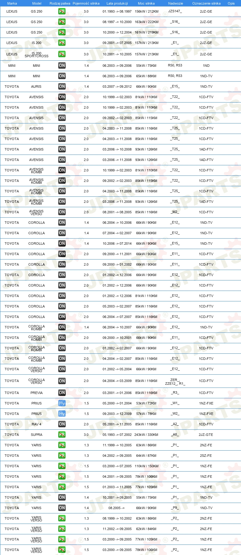Screen dimensions: 241x555
Task: Click the Model column header
Action: tap(37, 3)
